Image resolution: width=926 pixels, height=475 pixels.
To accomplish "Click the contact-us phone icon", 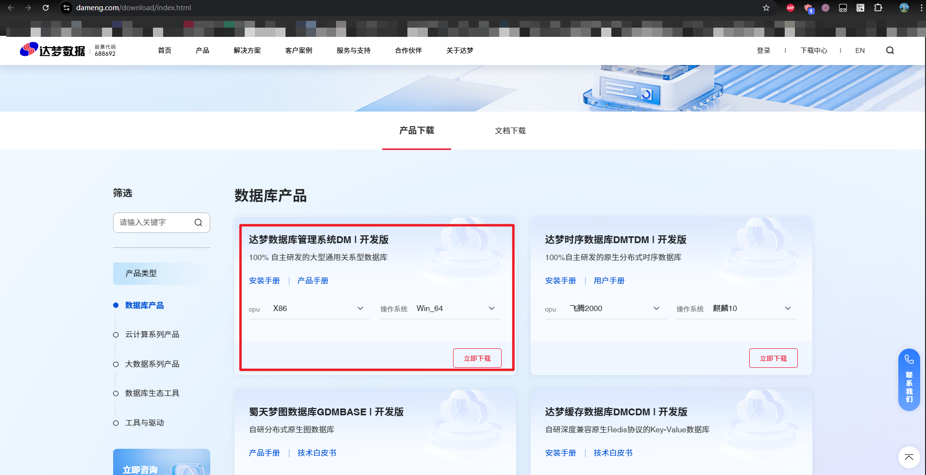I will [x=909, y=360].
